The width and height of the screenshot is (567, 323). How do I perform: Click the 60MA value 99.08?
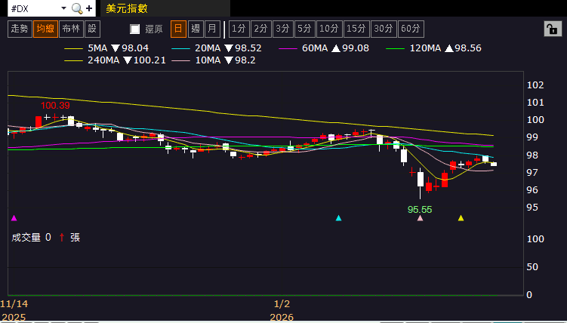(x=356, y=48)
